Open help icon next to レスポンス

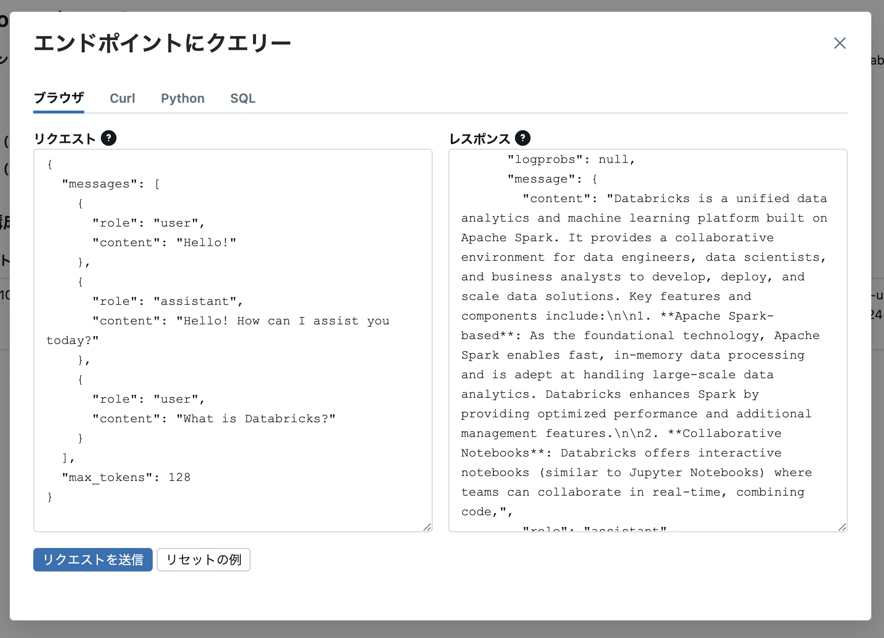pos(523,138)
